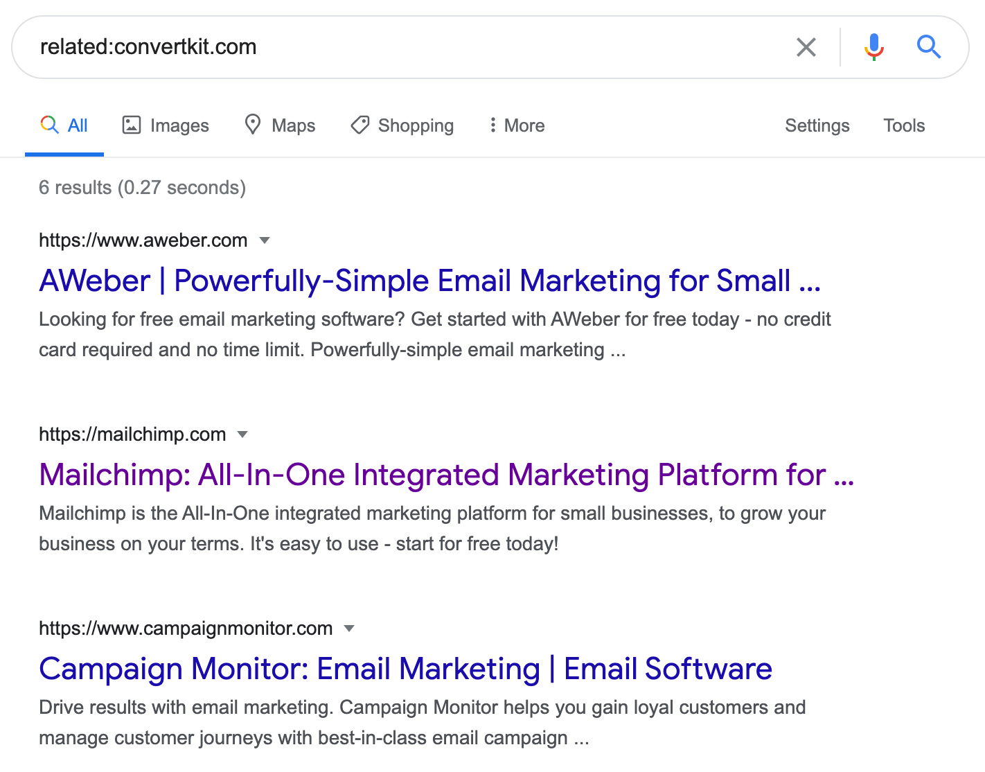This screenshot has width=985, height=772.
Task: Open the Settings menu
Action: (x=817, y=125)
